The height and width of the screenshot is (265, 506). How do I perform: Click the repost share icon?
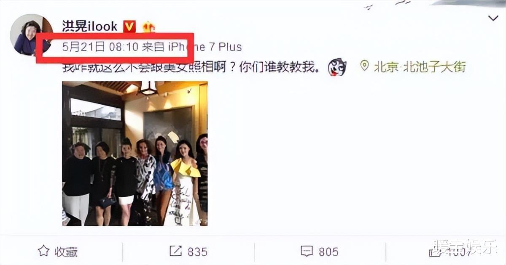(175, 252)
